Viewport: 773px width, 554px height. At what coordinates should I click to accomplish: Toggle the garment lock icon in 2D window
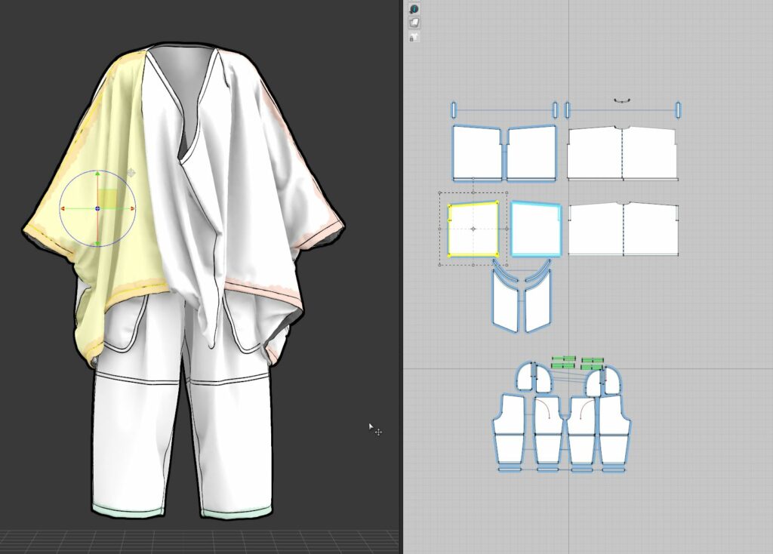414,36
